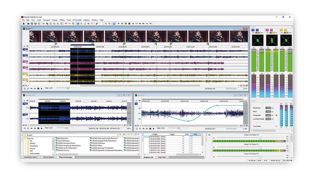Click Stop button in Sound4.mp3 window

coord(38,128)
